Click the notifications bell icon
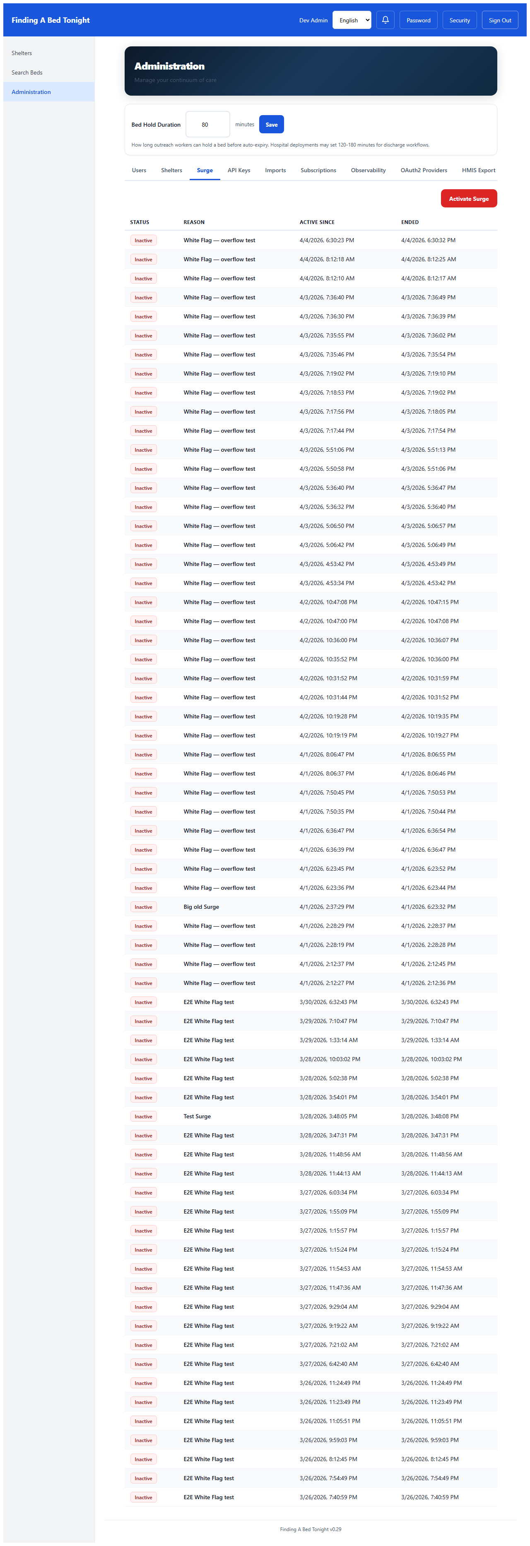Image resolution: width=530 pixels, height=1546 pixels. [385, 20]
